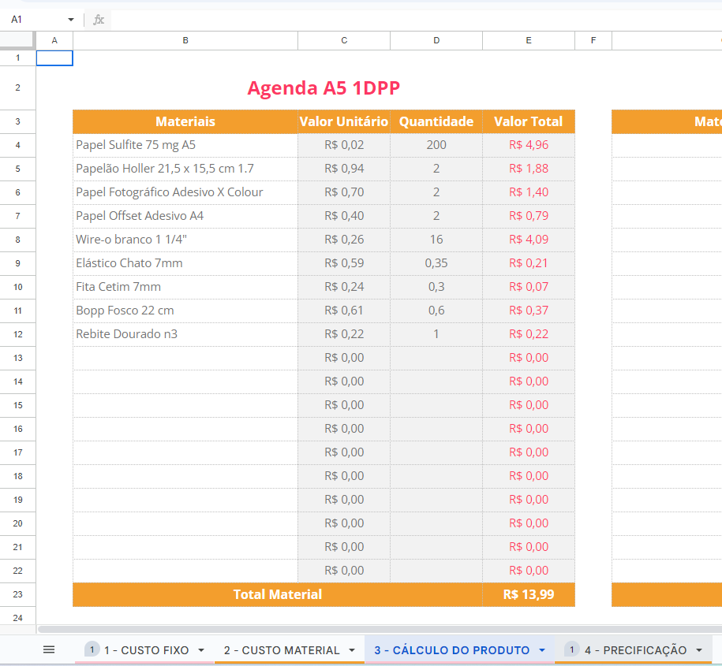Switch to 4 - PRECIFICAÇÃO sheet
The width and height of the screenshot is (722, 666).
pyautogui.click(x=635, y=650)
